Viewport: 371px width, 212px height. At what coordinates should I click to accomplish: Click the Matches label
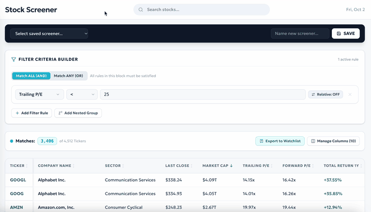[25, 141]
